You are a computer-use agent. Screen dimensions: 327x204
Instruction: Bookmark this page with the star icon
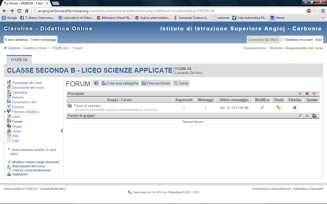pos(315,11)
